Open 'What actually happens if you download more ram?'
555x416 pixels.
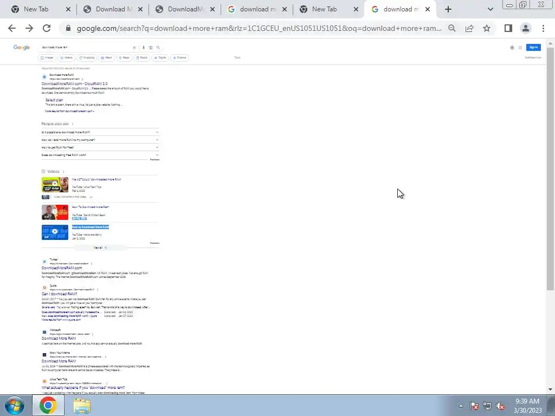coord(83,388)
